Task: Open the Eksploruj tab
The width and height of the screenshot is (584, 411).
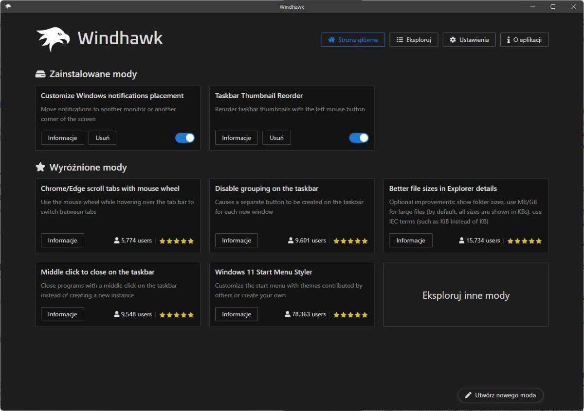Action: point(414,40)
